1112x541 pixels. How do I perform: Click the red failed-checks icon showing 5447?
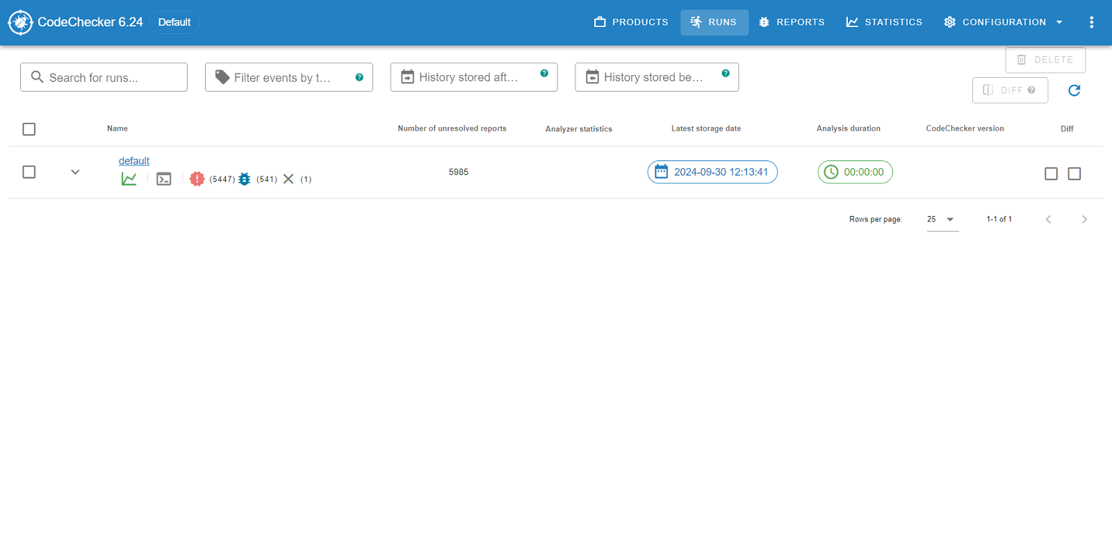point(197,179)
